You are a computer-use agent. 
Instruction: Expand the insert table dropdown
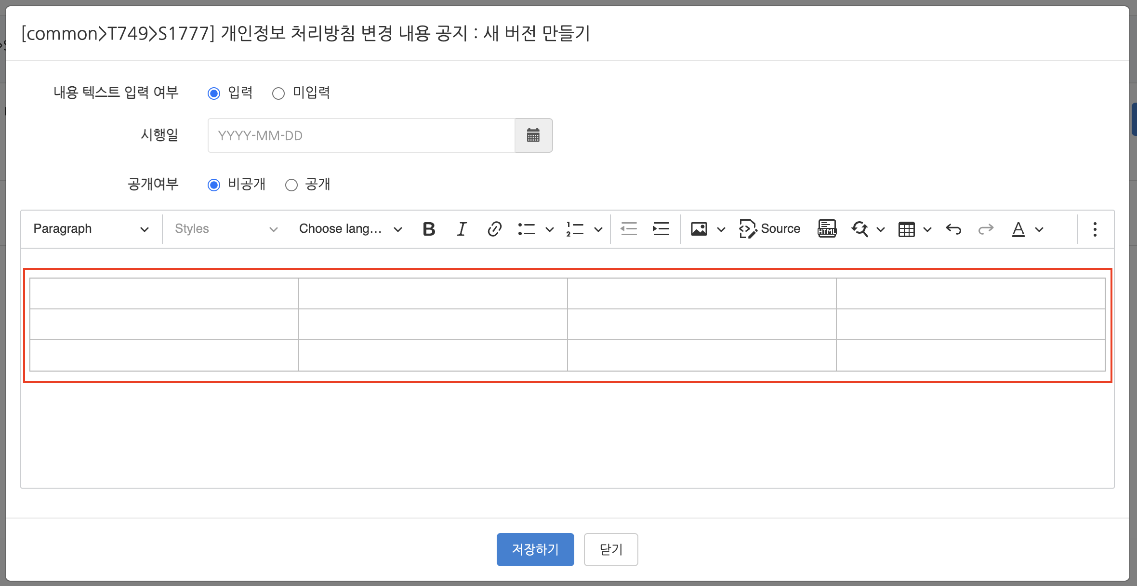click(x=927, y=229)
